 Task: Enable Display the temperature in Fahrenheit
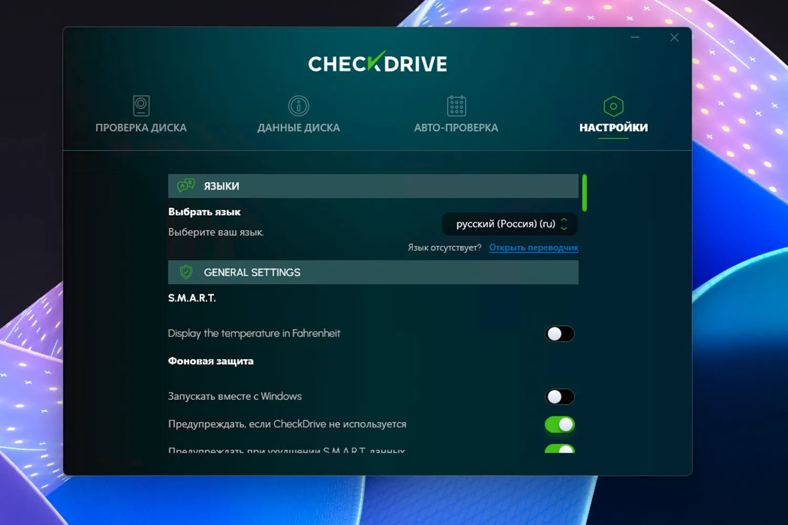(559, 333)
